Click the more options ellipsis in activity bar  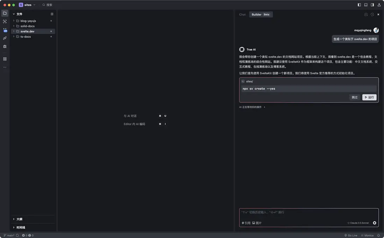(x=5, y=67)
